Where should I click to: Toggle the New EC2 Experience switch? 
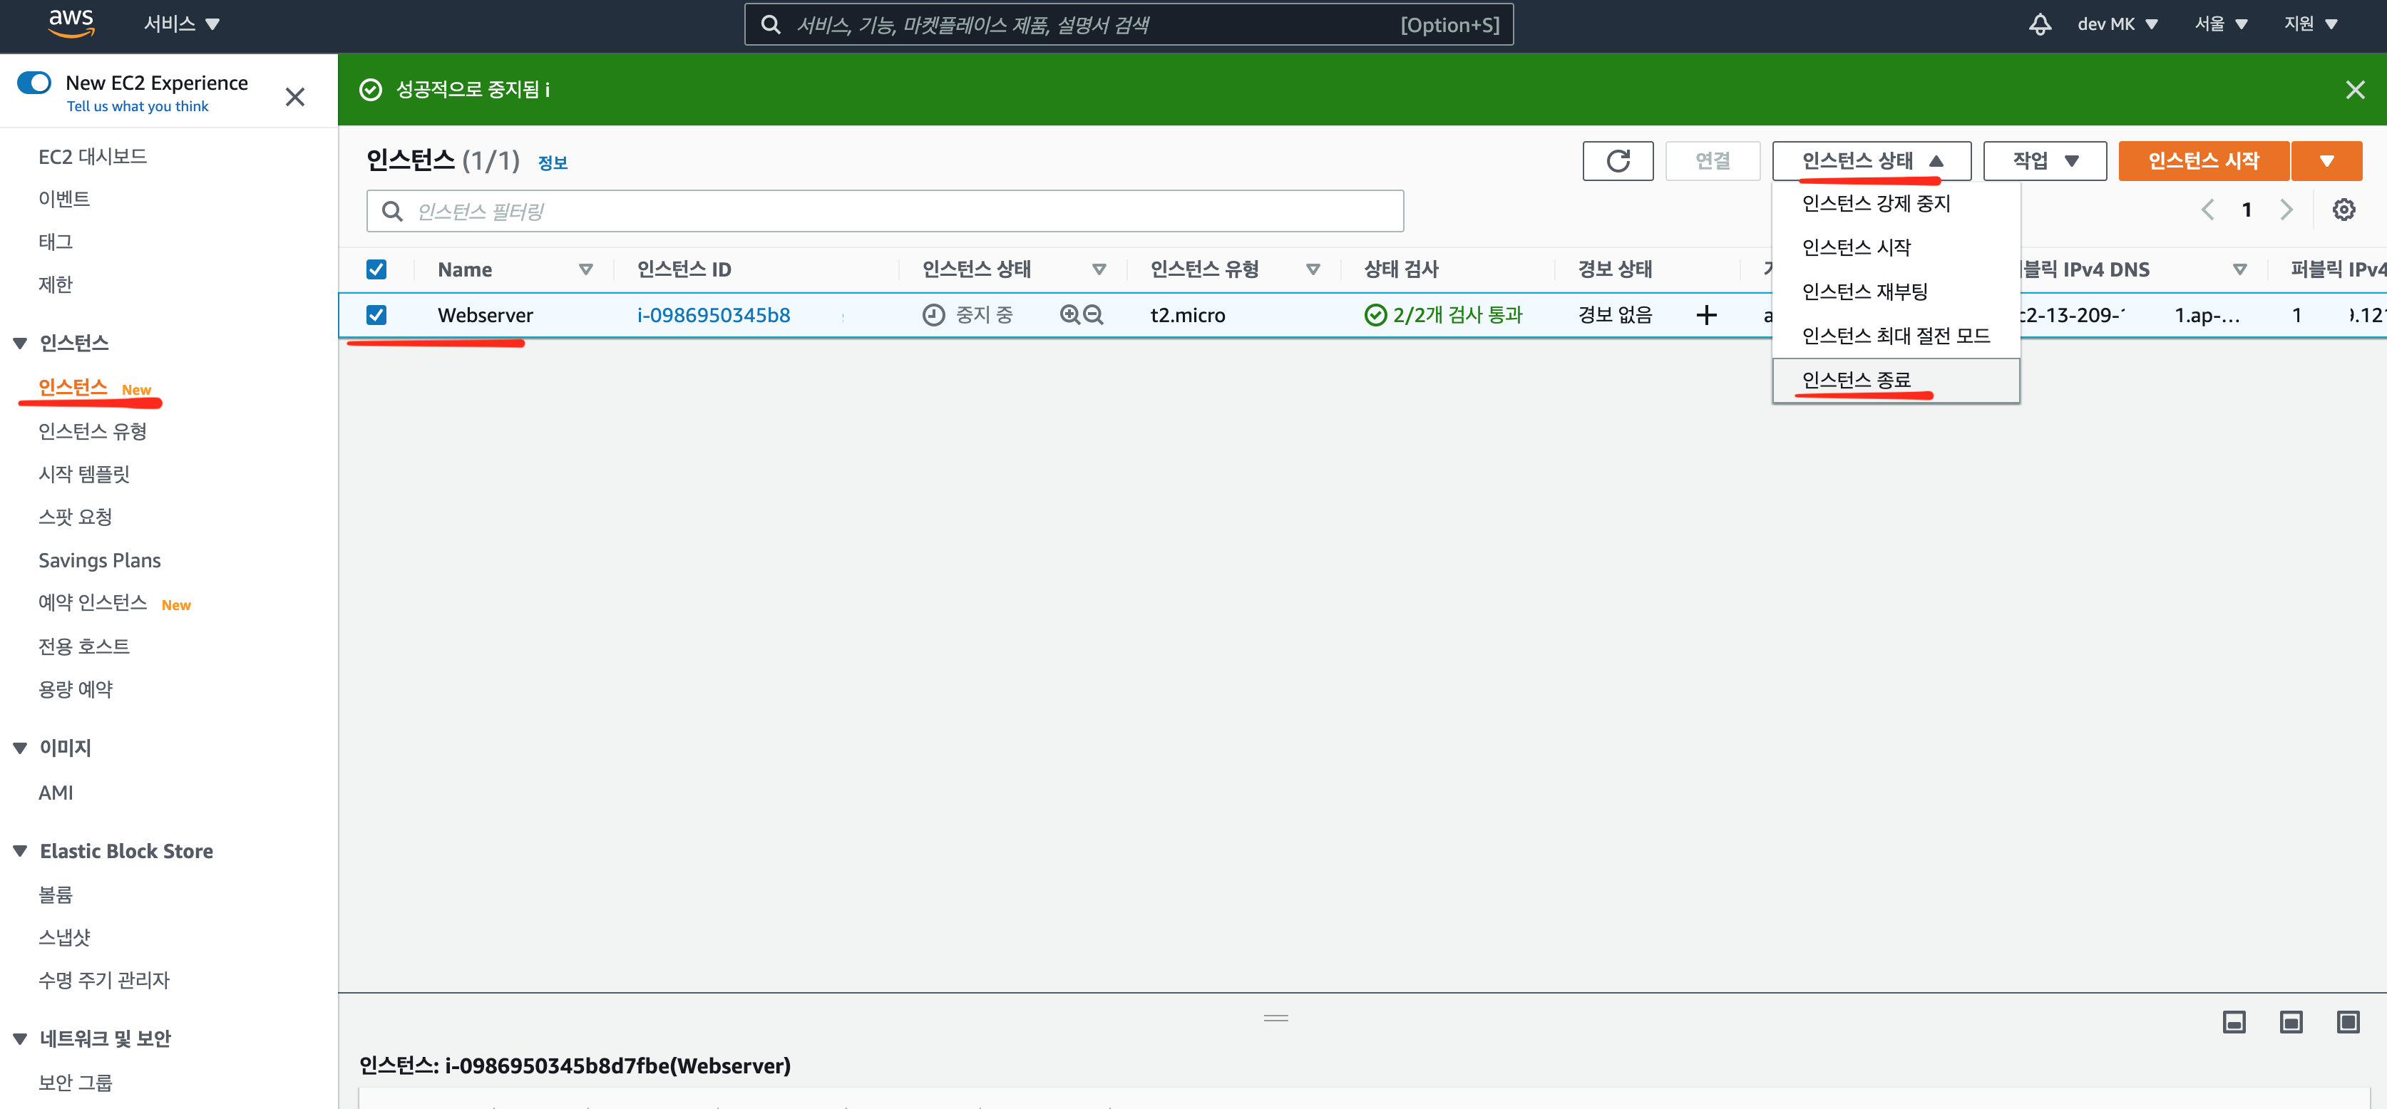pos(35,83)
